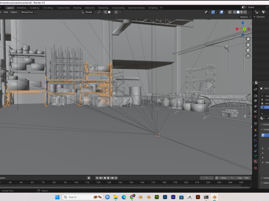This screenshot has width=269, height=201.
Task: Open the Modifiers properties wrench tab
Action: coord(256,135)
